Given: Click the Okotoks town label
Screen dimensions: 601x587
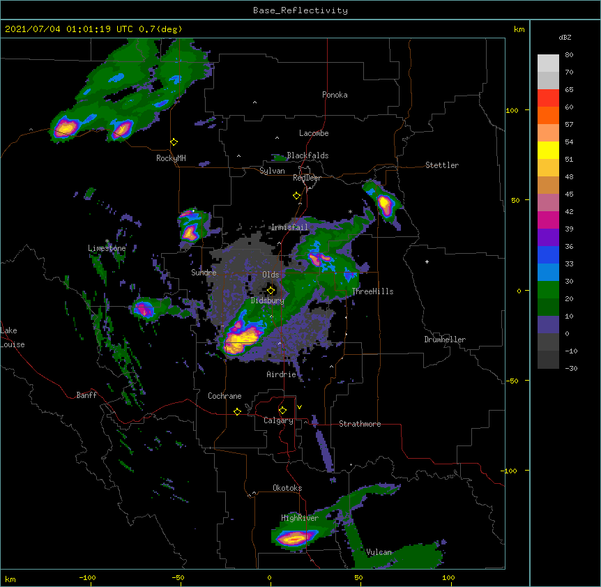Looking at the screenshot, I should coord(287,488).
